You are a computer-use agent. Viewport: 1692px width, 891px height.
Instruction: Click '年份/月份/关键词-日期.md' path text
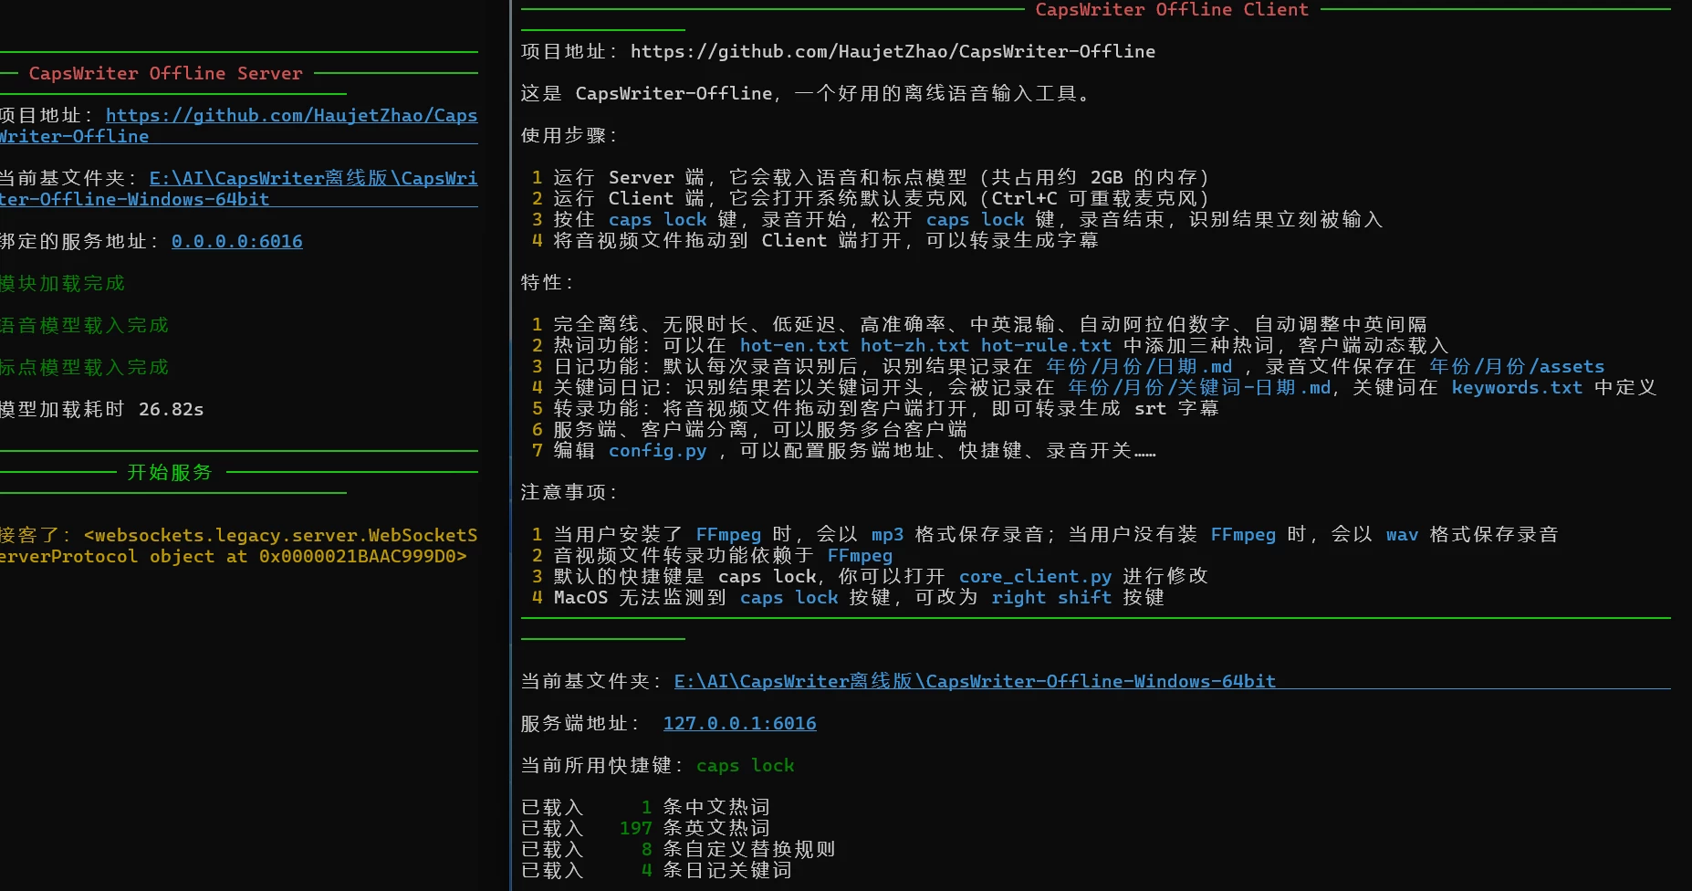(1199, 388)
